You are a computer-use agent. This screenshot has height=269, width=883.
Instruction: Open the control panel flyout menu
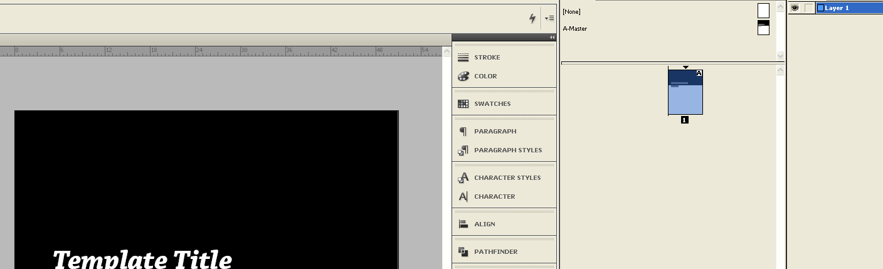click(549, 18)
